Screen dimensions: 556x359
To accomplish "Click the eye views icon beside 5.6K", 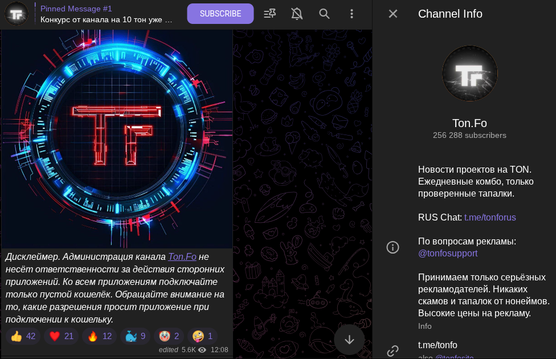I will click(202, 350).
